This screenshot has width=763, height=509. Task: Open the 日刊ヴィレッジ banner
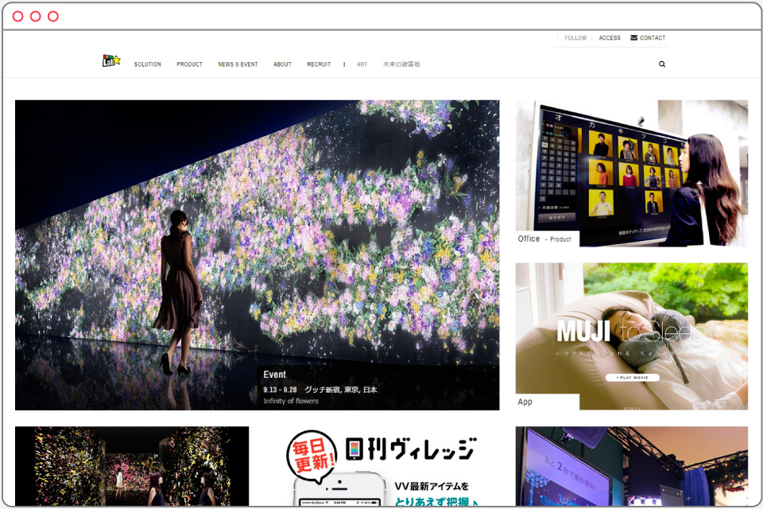[x=382, y=466]
